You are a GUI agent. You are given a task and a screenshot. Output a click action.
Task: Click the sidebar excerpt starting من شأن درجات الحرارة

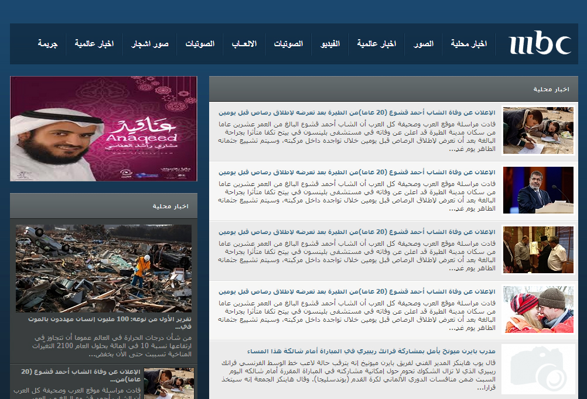tap(111, 346)
